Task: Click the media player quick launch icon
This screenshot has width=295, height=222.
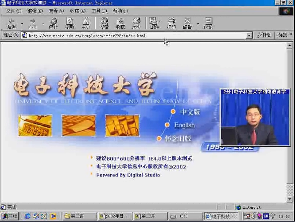Action: pyautogui.click(x=53, y=216)
